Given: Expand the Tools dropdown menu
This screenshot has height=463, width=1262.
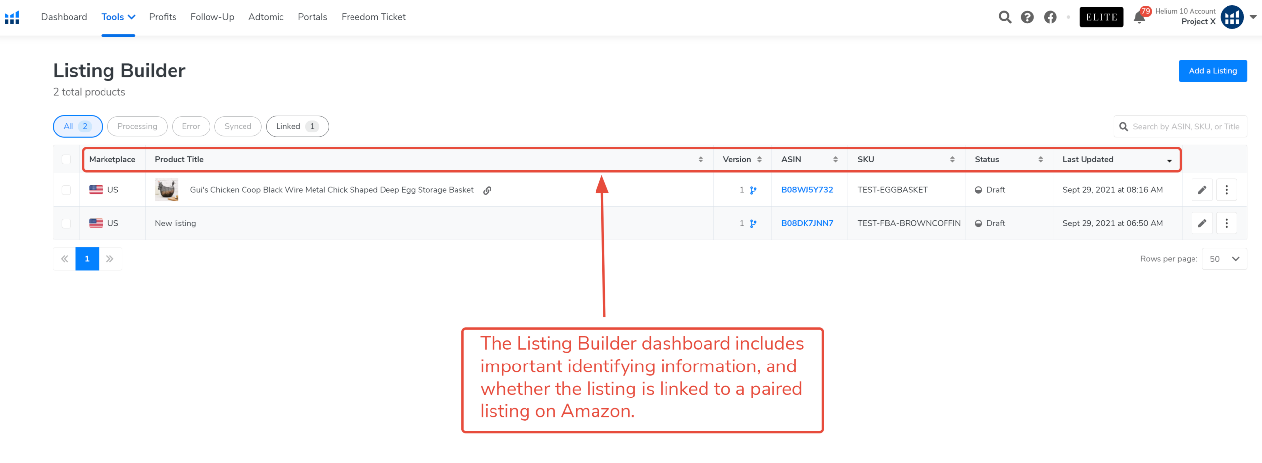Looking at the screenshot, I should coord(118,17).
